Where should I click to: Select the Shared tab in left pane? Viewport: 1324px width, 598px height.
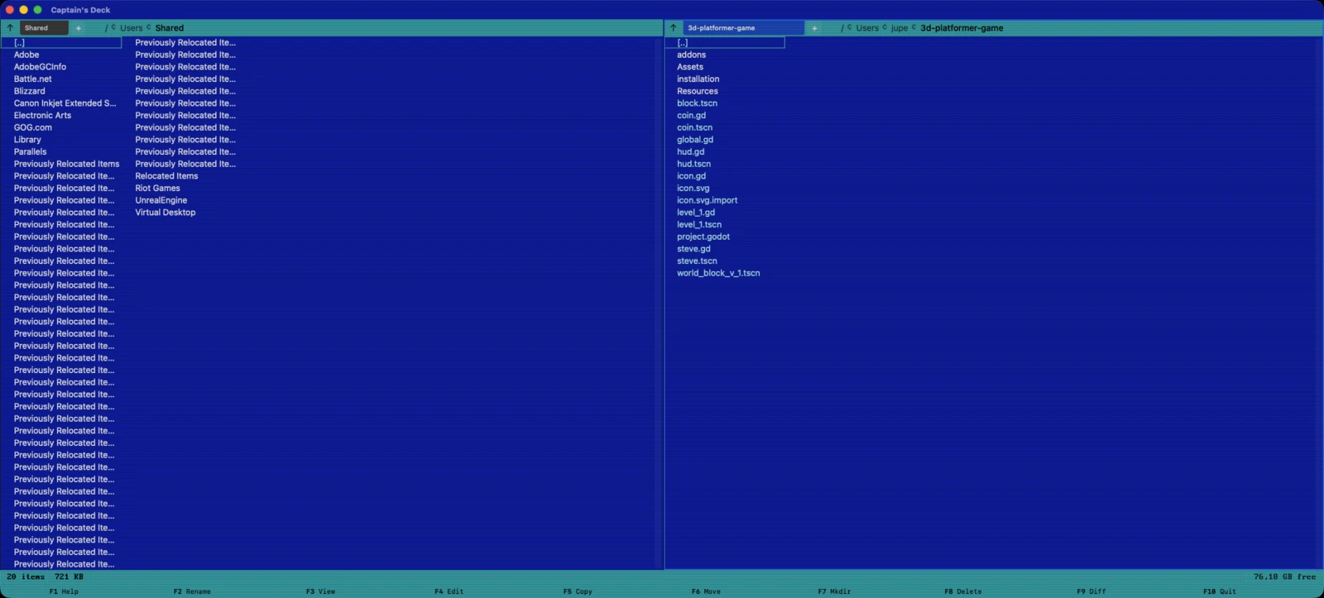coord(44,28)
